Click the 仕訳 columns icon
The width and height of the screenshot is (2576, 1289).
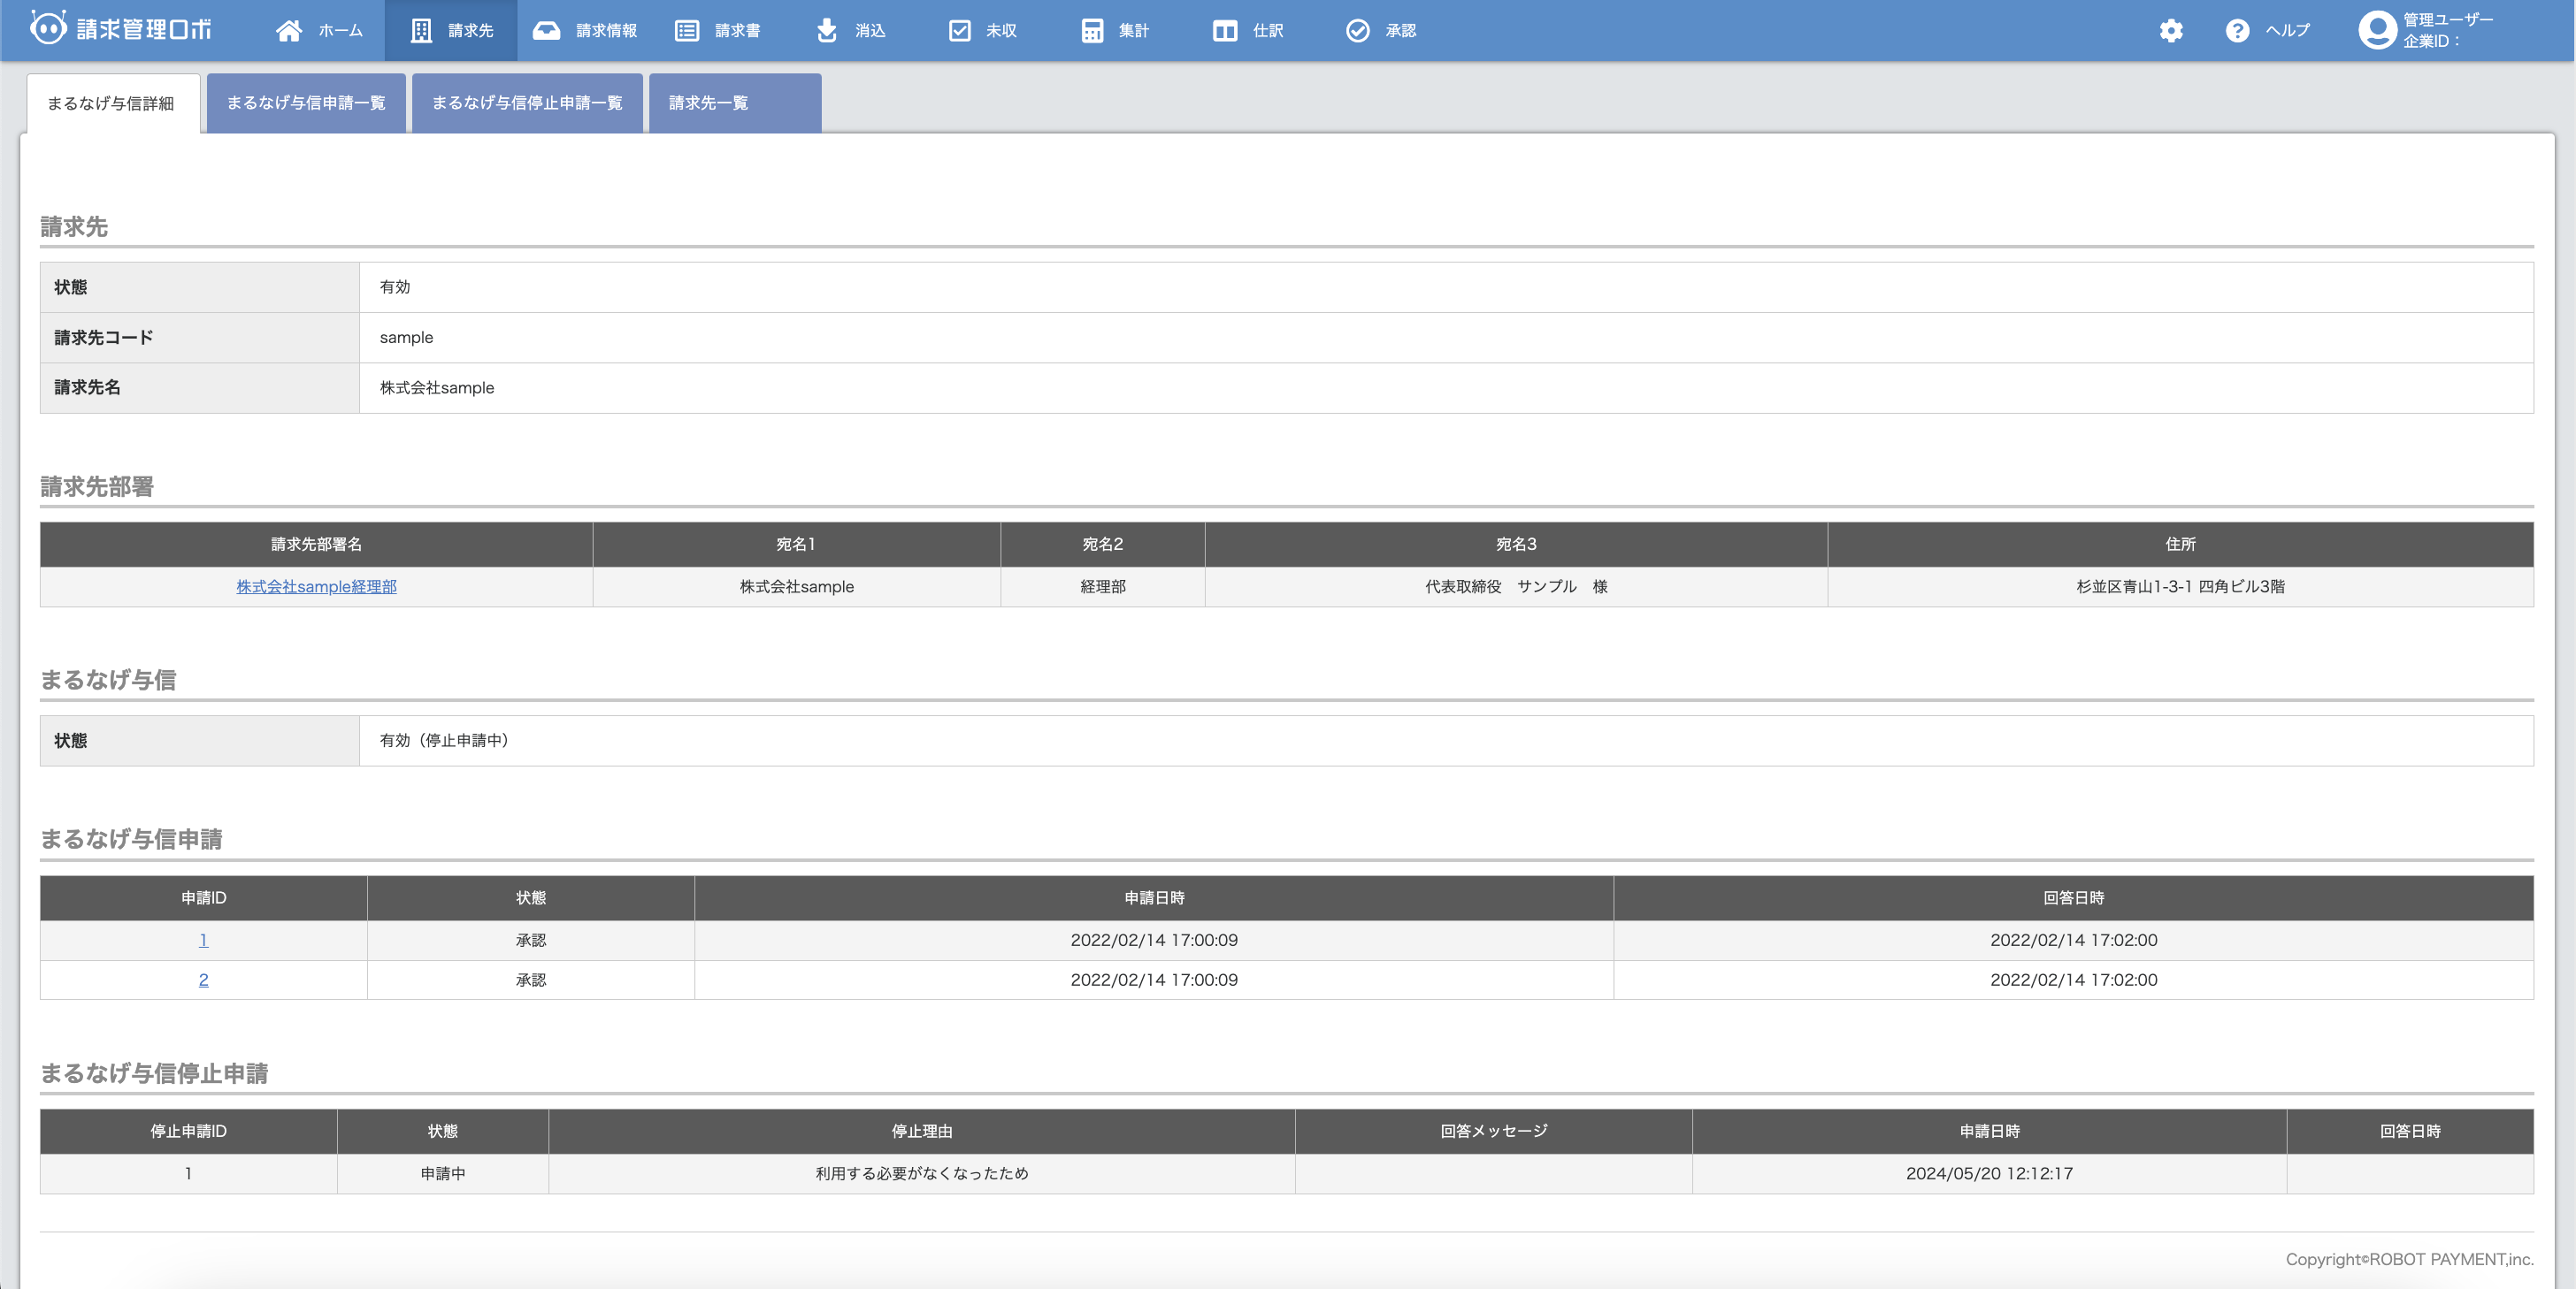pos(1224,31)
